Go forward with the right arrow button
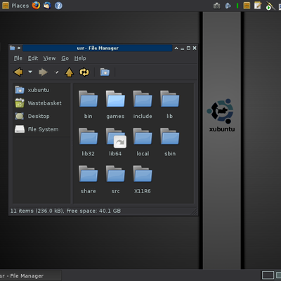This screenshot has height=281, width=281. click(43, 72)
